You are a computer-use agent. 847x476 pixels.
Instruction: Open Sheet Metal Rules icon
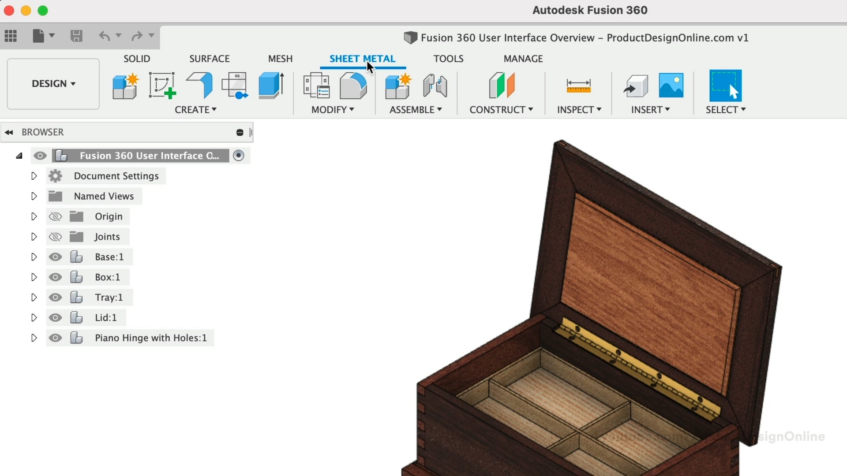317,86
